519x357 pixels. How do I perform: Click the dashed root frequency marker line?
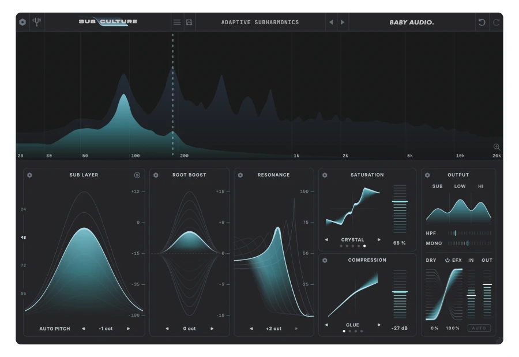pos(173,95)
